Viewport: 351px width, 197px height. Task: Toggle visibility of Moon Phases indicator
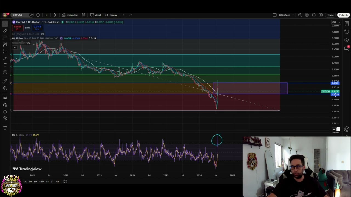[28, 43]
